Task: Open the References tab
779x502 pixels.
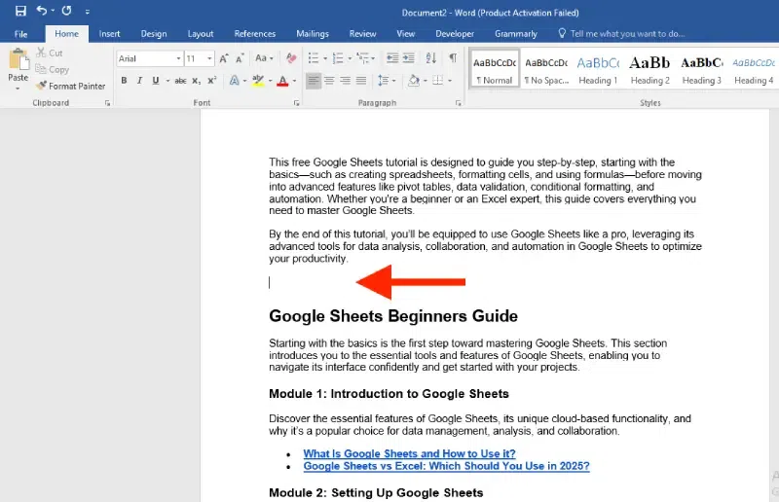Action: pos(255,34)
